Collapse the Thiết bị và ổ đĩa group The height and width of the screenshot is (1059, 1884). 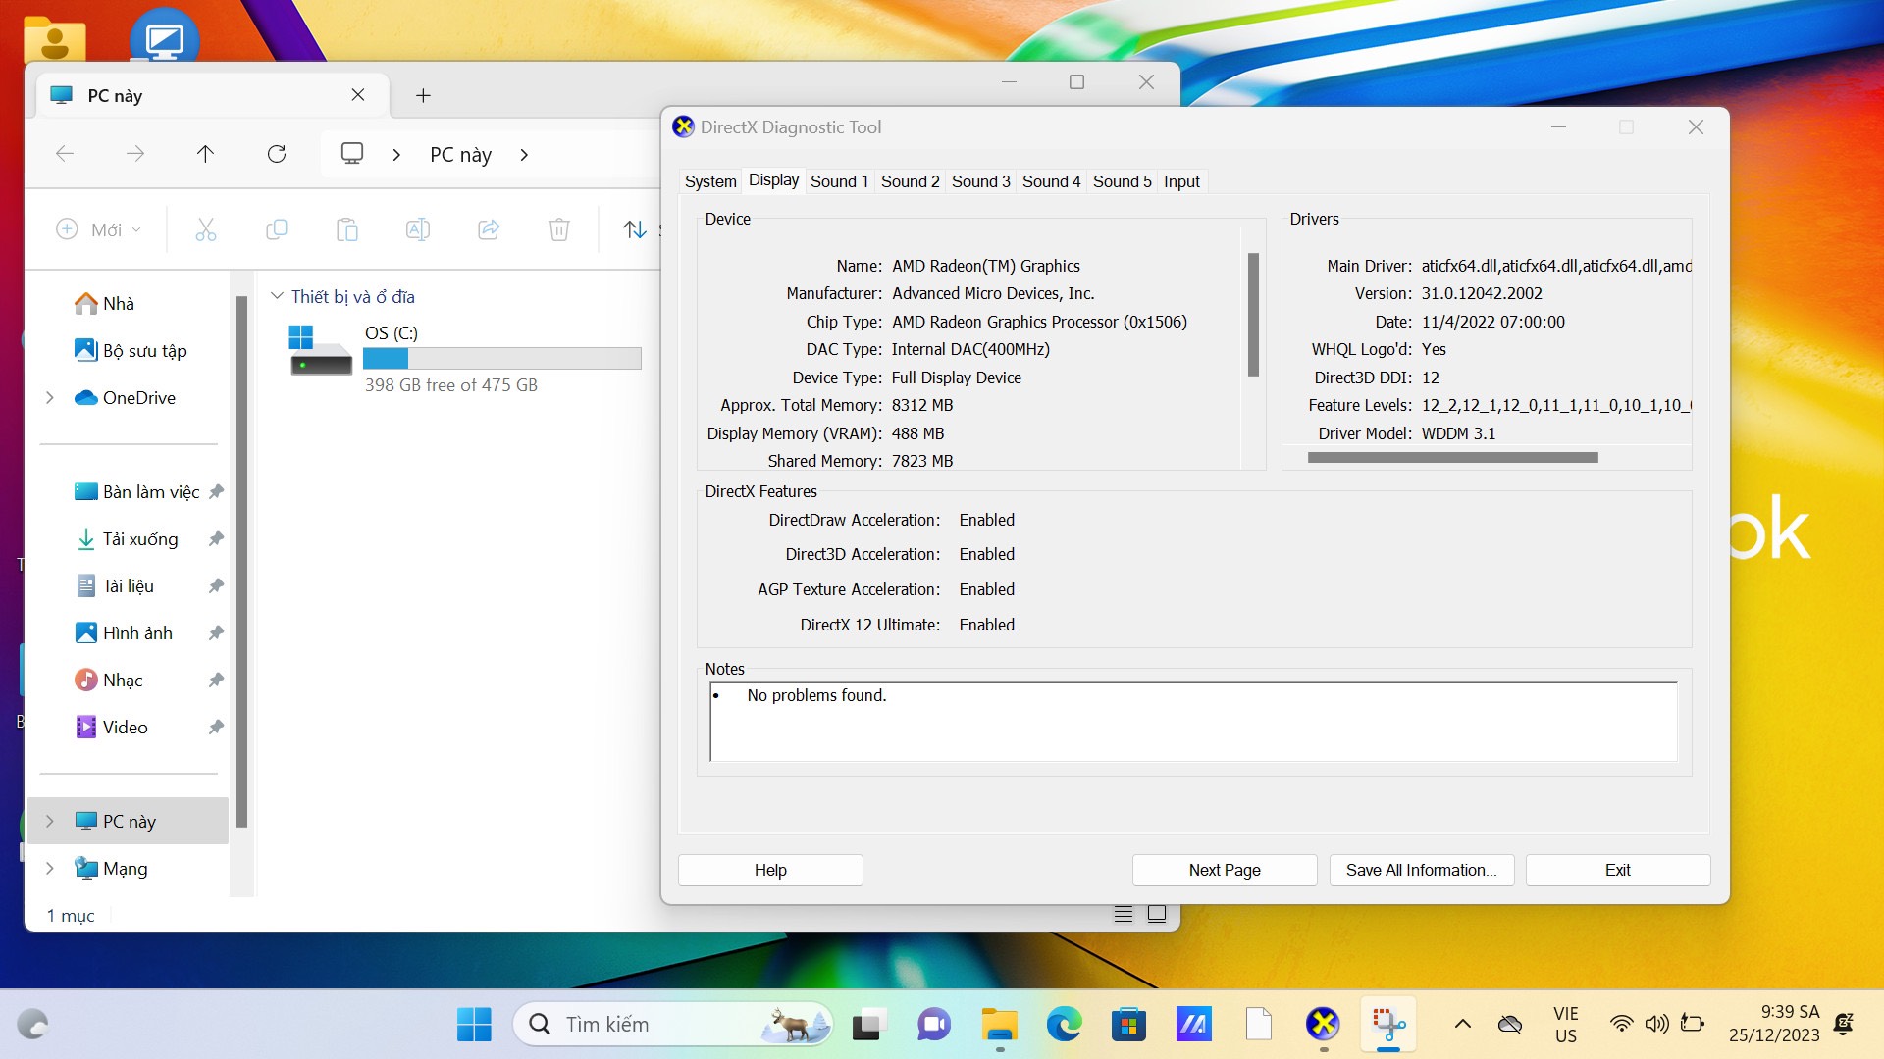[278, 296]
